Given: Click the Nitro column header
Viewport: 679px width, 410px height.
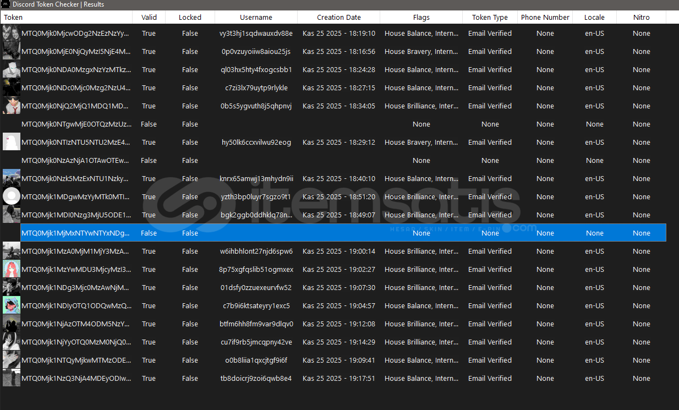Looking at the screenshot, I should tap(641, 18).
